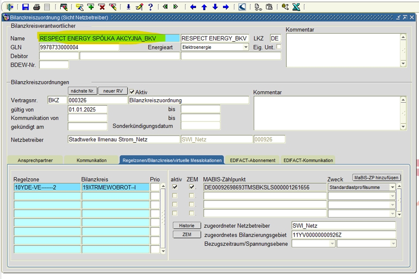Open the EDIFACT-Abonnement tab
The image size is (419, 279).
pos(252,160)
